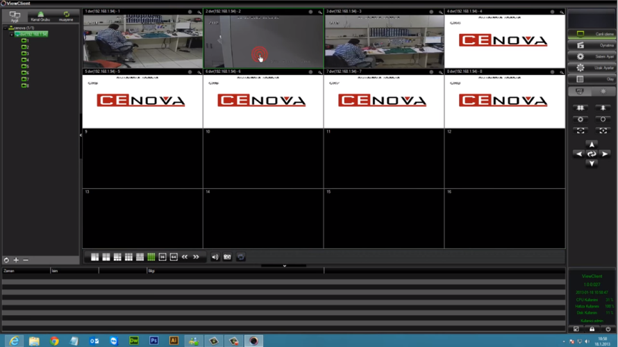This screenshot has width=618, height=347.
Task: Click the snapshot camera icon
Action: 227,257
